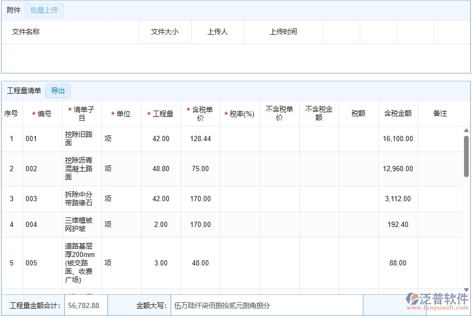474x316 pixels.
Task: Click the 文件大小 column header
Action: tap(165, 32)
